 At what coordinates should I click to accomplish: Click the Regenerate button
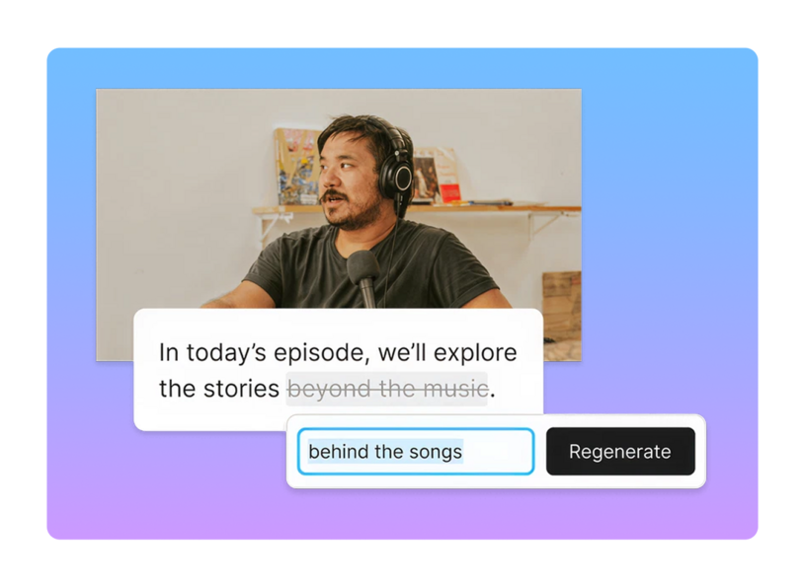pyautogui.click(x=619, y=452)
